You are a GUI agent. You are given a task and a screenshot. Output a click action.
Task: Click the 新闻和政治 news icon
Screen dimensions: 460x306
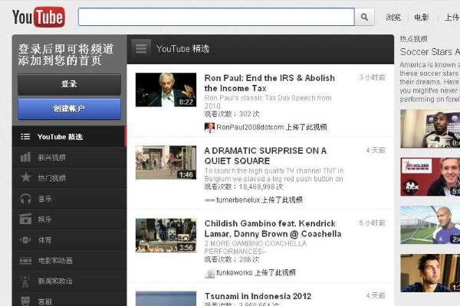click(25, 281)
